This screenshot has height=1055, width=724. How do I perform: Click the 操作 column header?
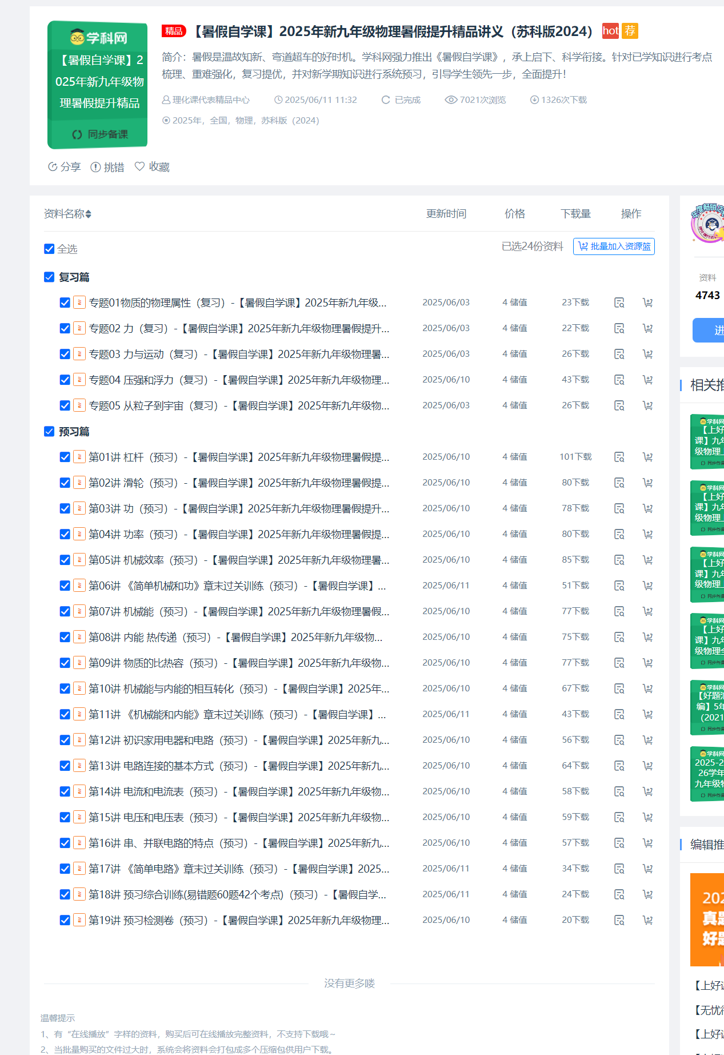(x=631, y=214)
